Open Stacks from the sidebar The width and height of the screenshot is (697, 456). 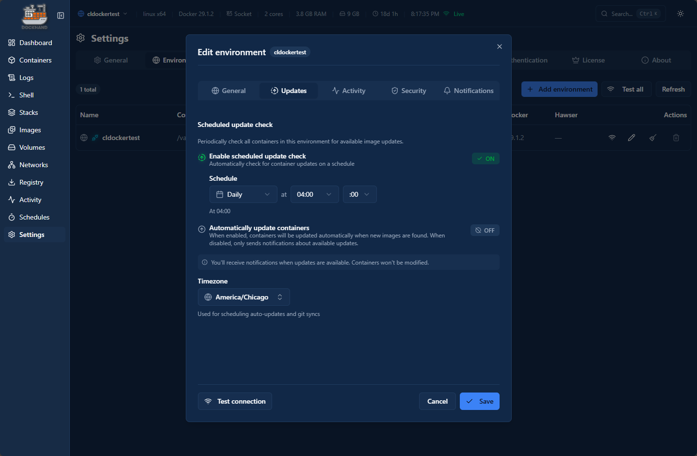tap(28, 112)
